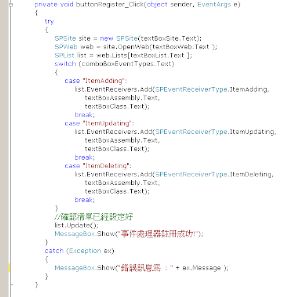
Task: Click SPEventReceiverType.ItemUpdating enum value
Action: 214,132
